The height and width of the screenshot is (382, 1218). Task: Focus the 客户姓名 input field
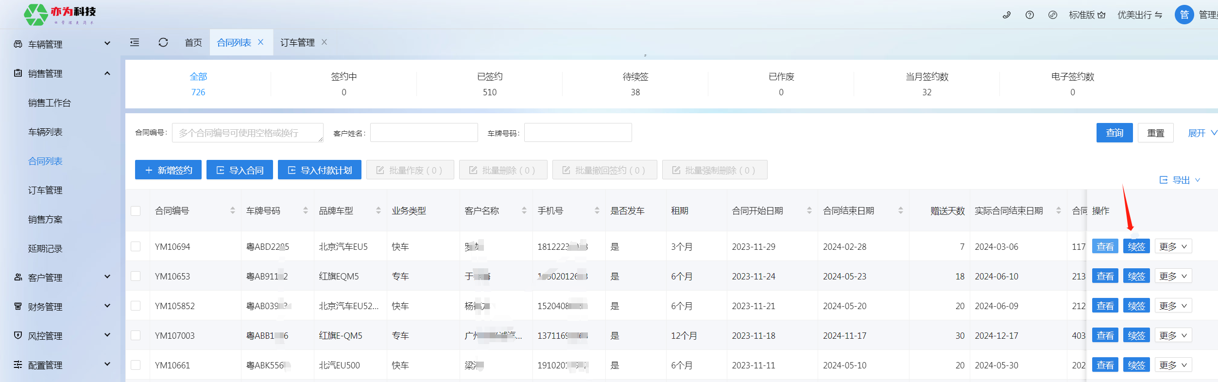click(424, 133)
